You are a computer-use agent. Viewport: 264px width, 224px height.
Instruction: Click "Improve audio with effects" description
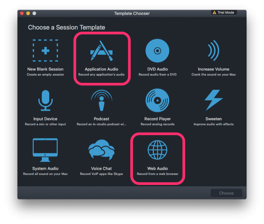coord(213,124)
